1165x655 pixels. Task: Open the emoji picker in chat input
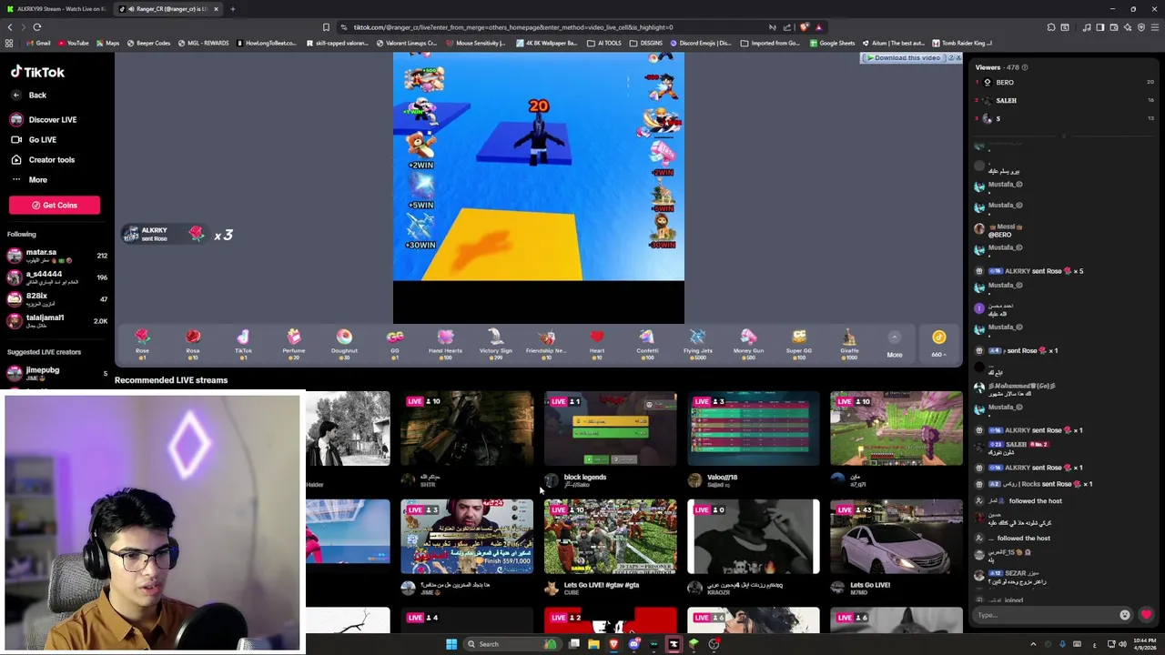point(1125,615)
